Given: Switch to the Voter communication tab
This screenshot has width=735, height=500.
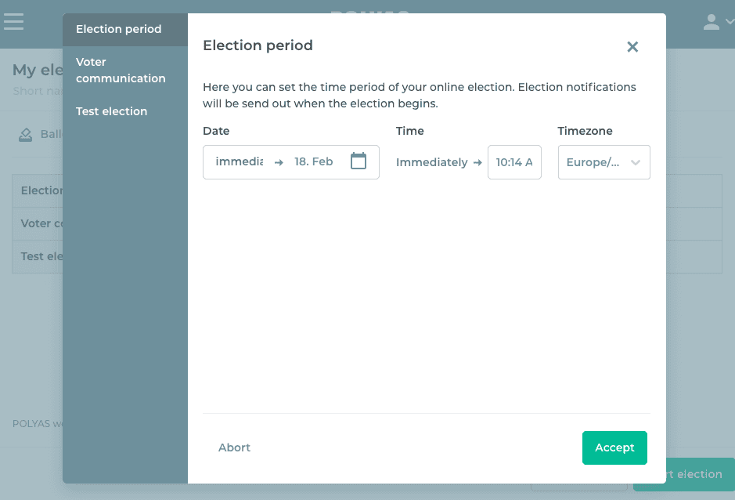Looking at the screenshot, I should [x=121, y=70].
